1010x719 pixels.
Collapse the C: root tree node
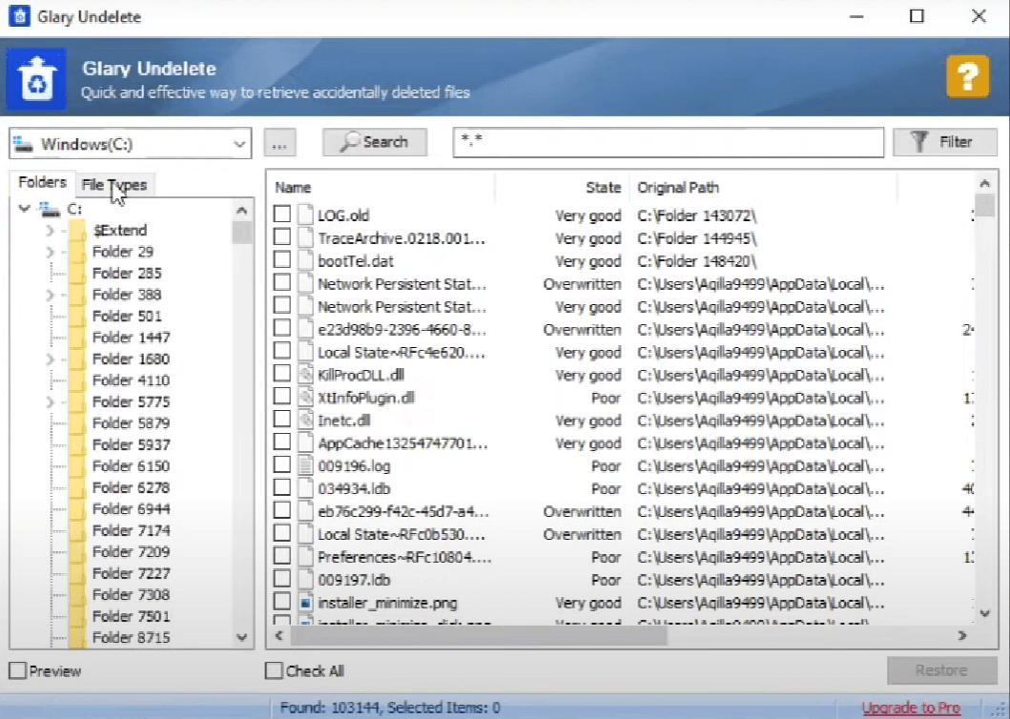[x=25, y=208]
